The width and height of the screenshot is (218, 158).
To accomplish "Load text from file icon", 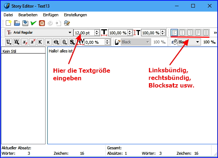I will tap(17, 23).
